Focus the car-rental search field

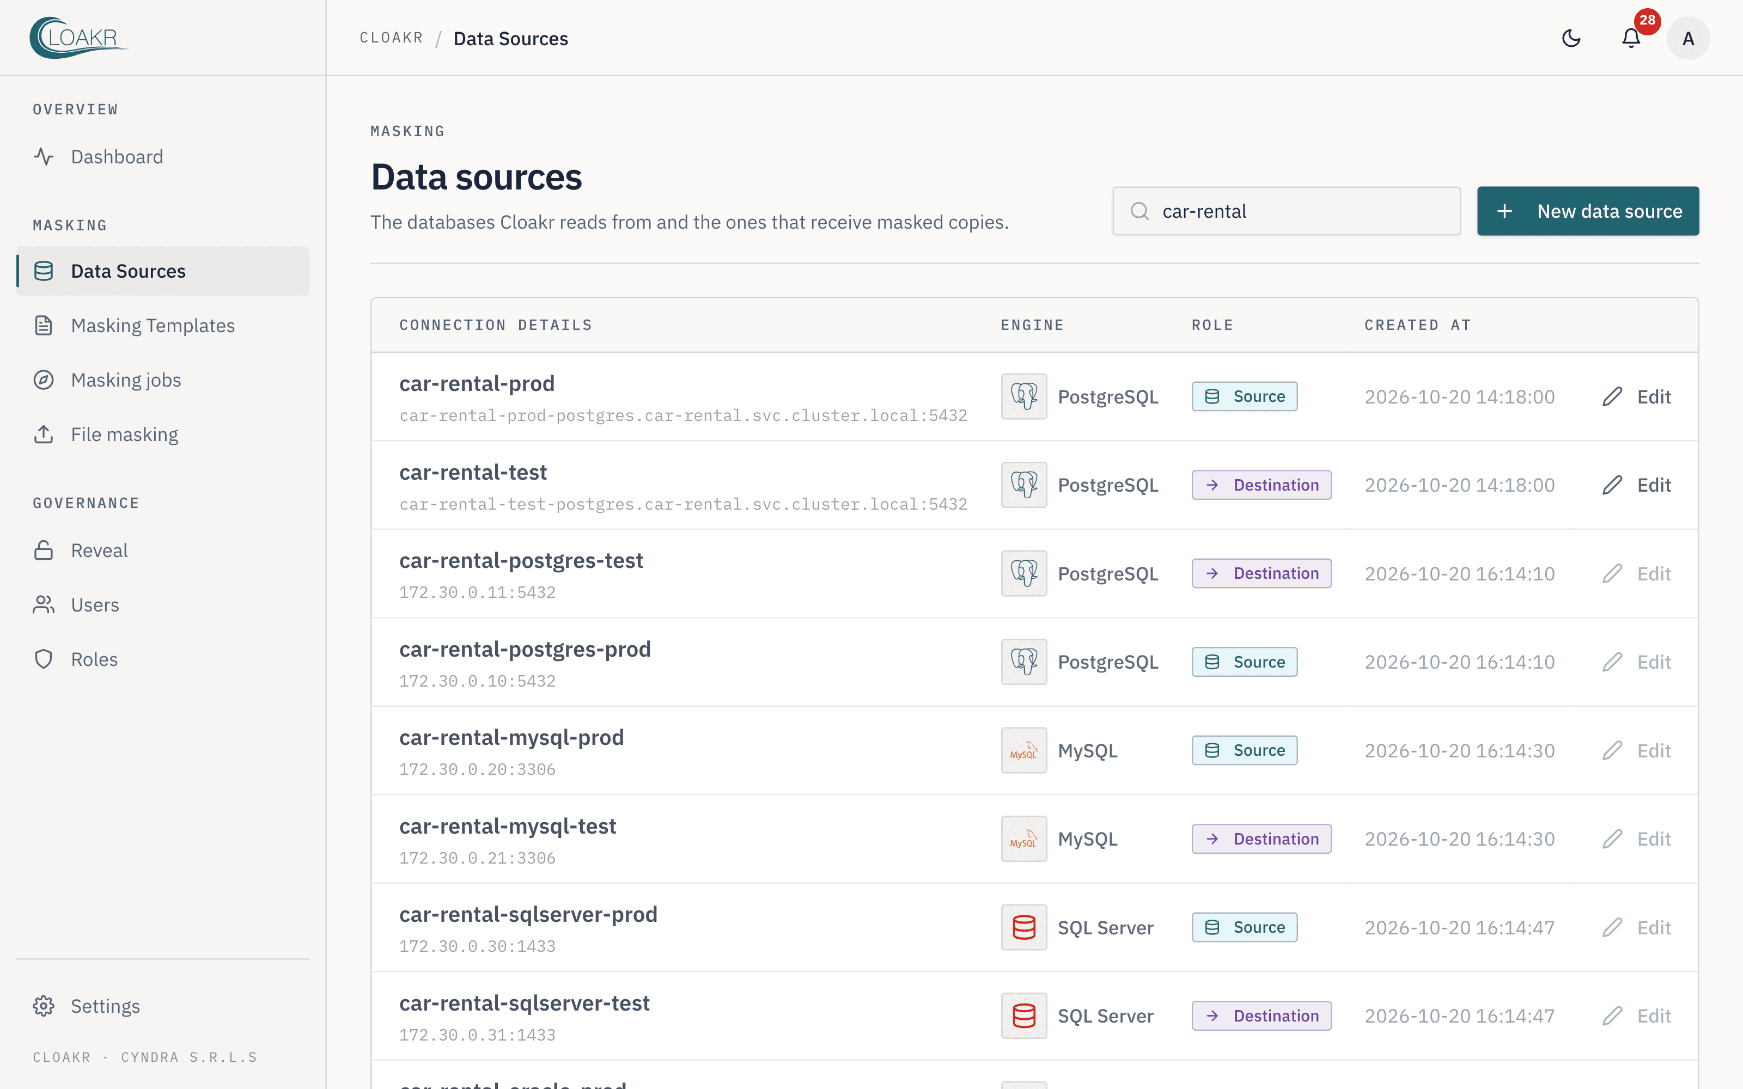coord(1287,211)
